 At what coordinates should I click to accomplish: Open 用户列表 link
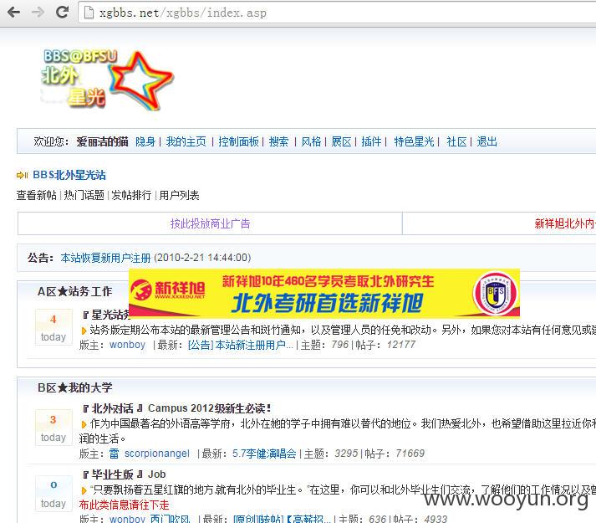[x=179, y=195]
